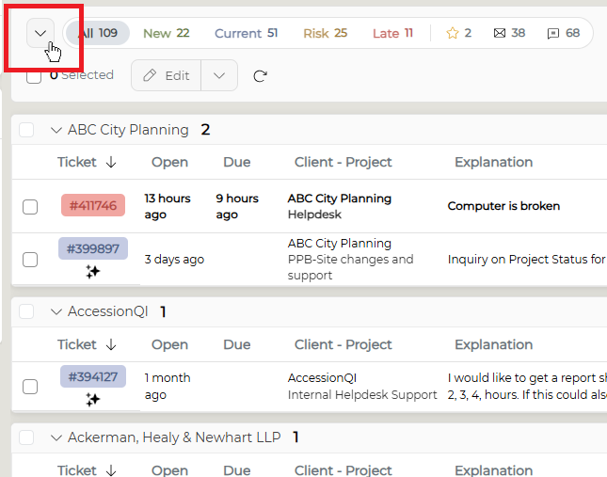The image size is (607, 477).
Task: Click the Ticket sort arrow in AccessionQI table
Action: point(111,344)
